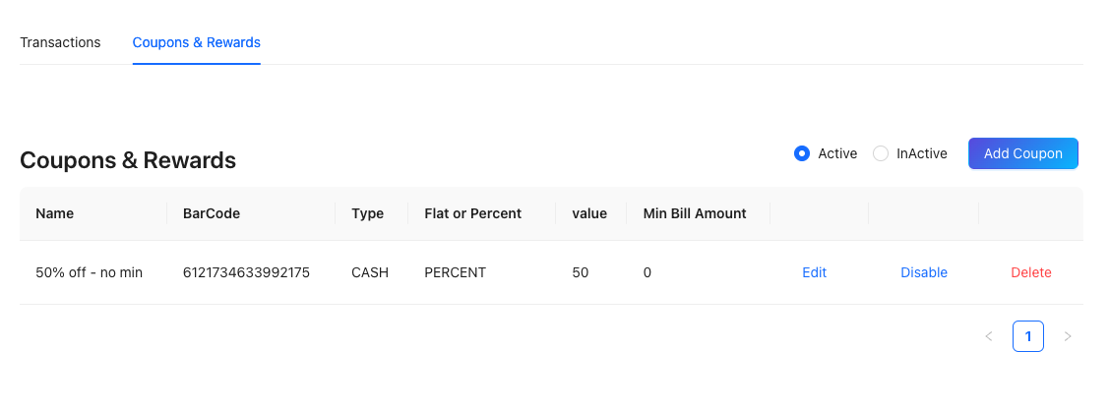Disable the 50% off coupon
1109x410 pixels.
click(x=924, y=272)
